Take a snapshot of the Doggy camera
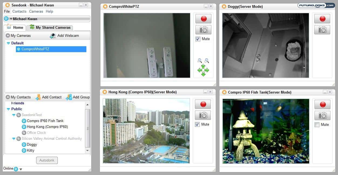 coord(322,30)
